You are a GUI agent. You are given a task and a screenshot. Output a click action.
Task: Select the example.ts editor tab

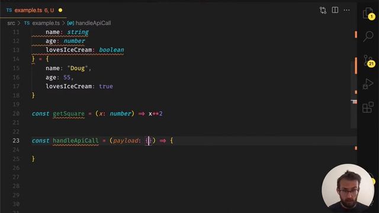pos(34,11)
